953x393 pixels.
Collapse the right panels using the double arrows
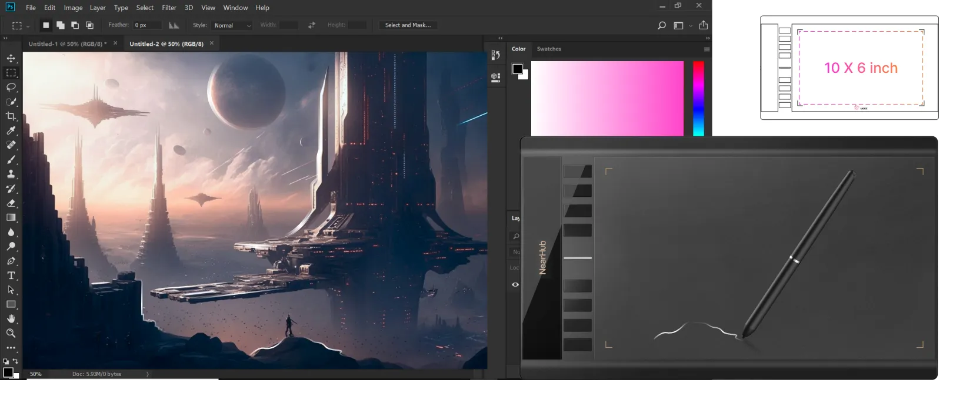point(708,38)
